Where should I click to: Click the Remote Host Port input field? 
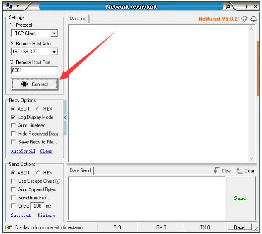[x=34, y=70]
